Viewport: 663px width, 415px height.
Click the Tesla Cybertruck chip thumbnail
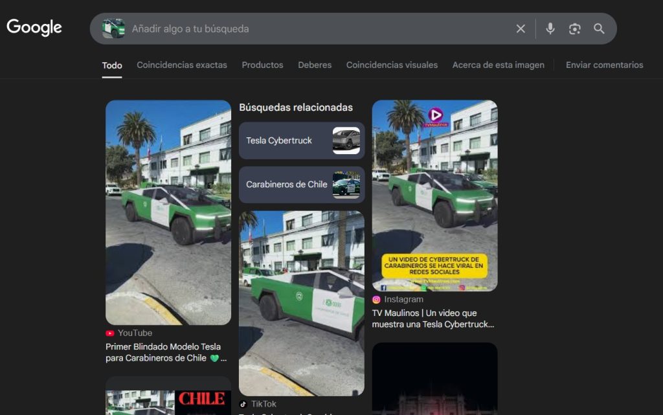click(x=346, y=140)
